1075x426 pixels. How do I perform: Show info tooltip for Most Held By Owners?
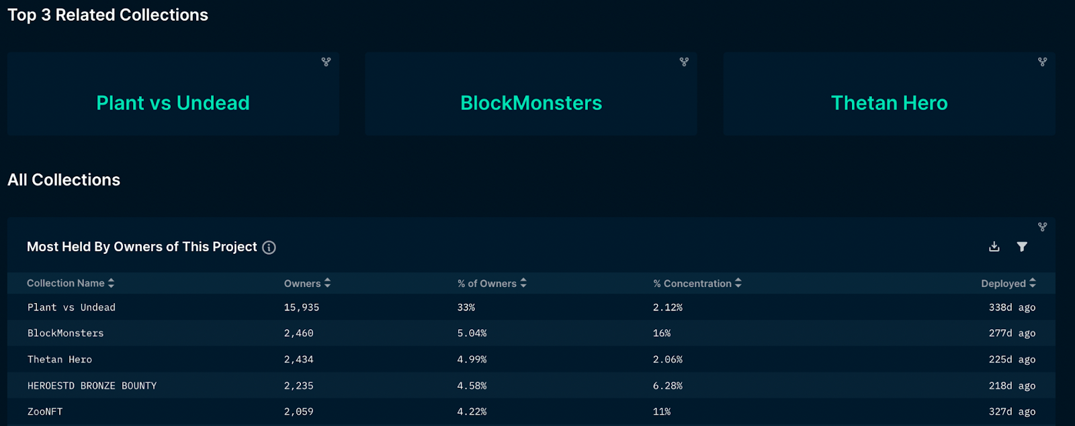(x=269, y=247)
